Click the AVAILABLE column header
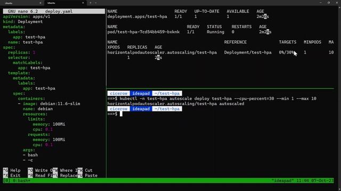Image resolution: width=341 pixels, height=191 pixels. coord(238,11)
